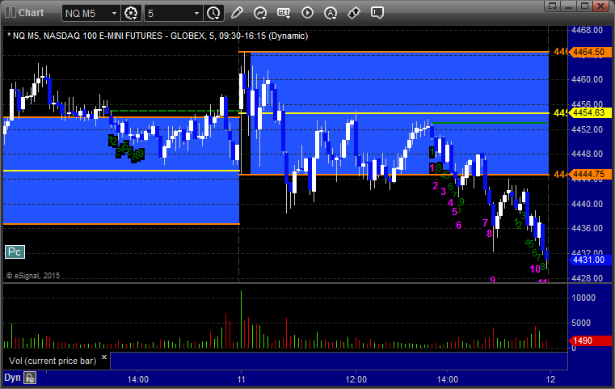Open the symbol settings gear menu
The image size is (615, 389).
pos(131,14)
